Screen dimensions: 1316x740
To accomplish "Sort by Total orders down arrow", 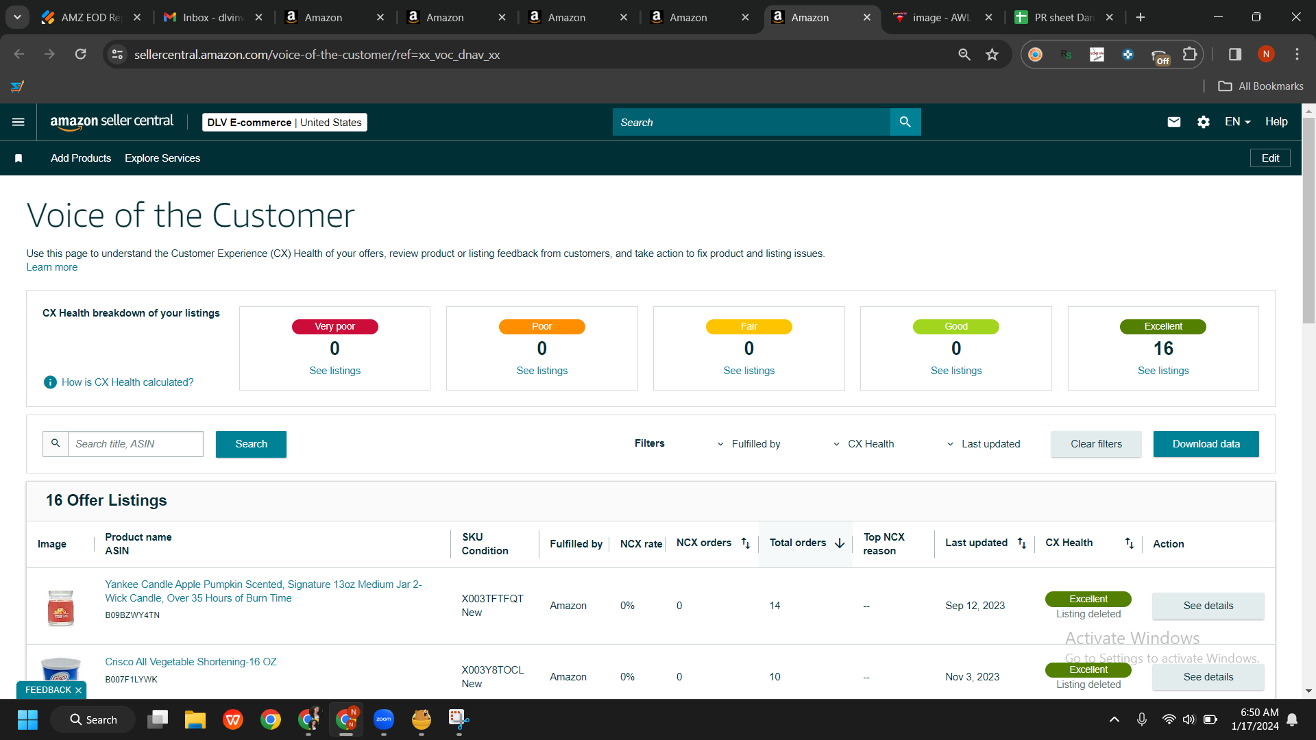I will (x=840, y=543).
